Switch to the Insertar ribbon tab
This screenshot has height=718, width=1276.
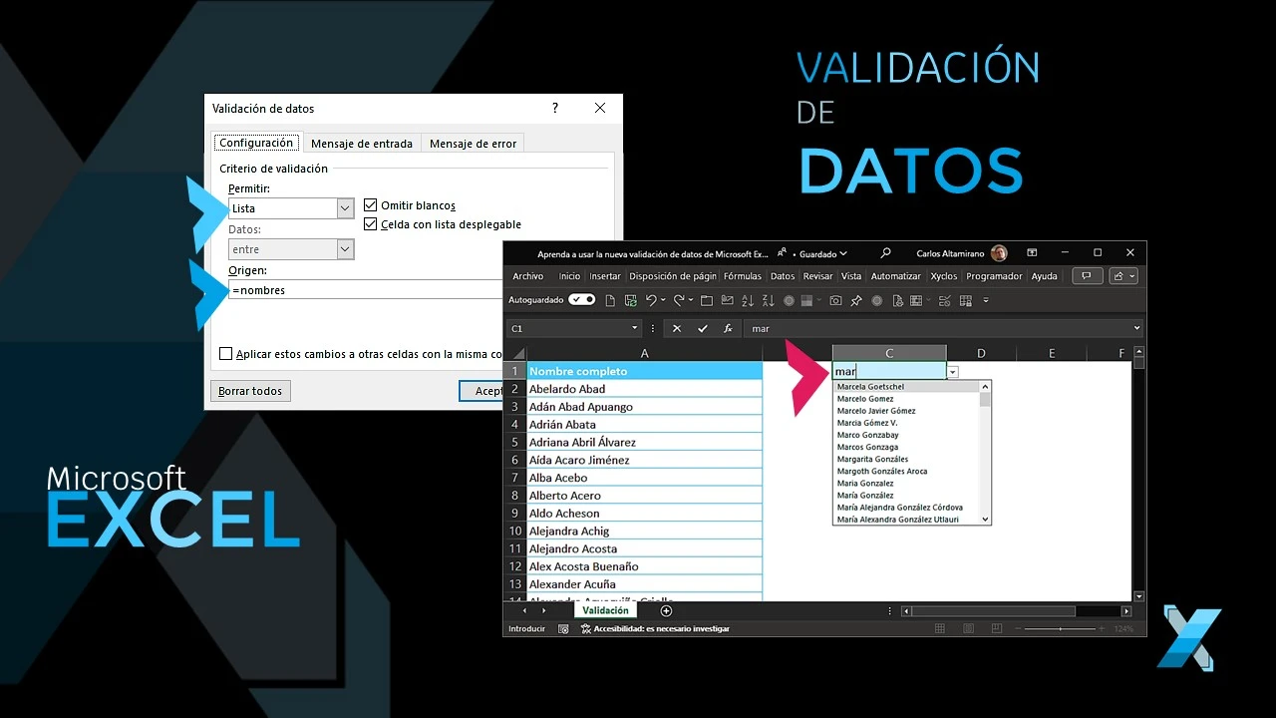[605, 276]
